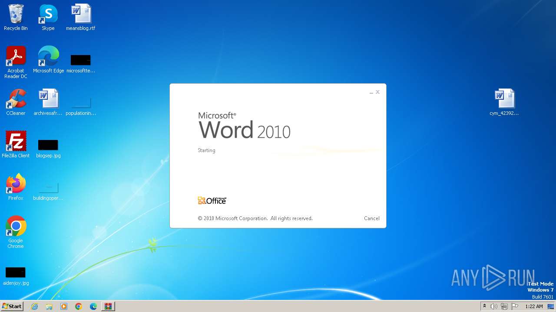Image resolution: width=556 pixels, height=312 pixels.
Task: Select the archivesafr... Word document icon
Action: [48, 103]
